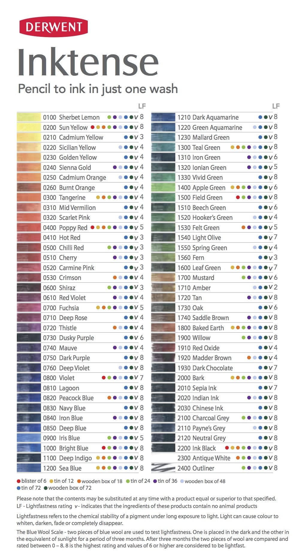The width and height of the screenshot is (296, 557).
Task: Click the yellow dot beside 'tin of 12' legend
Action: [51, 481]
